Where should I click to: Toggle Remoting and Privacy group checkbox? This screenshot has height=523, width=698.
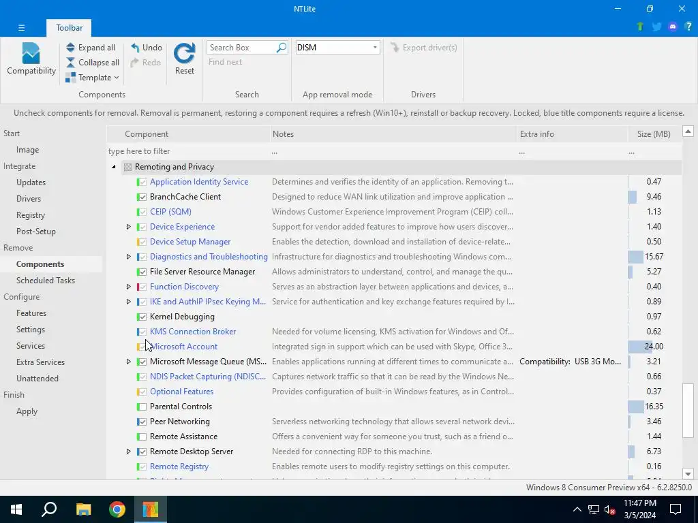point(127,168)
